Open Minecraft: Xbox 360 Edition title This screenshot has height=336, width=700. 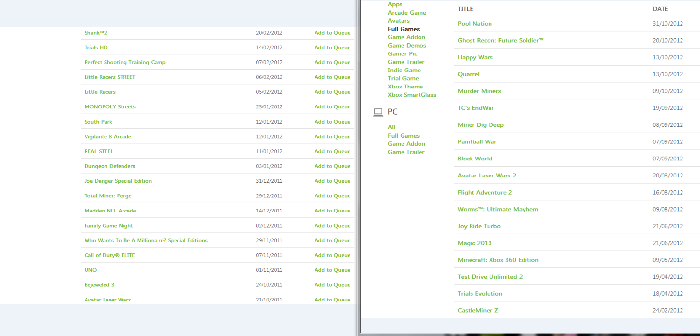[x=498, y=260]
